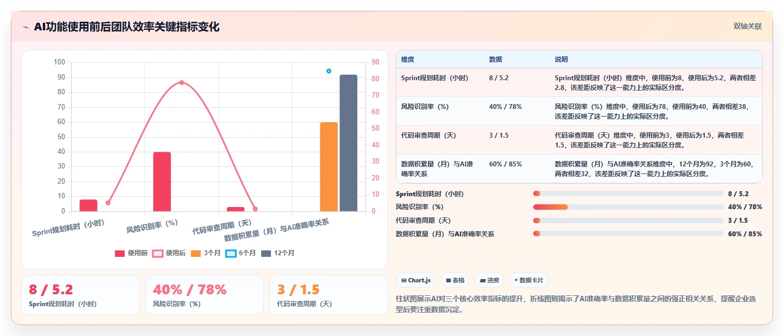This screenshot has height=336, width=784.
Task: Click the Sprint规划耗时 progress bar
Action: tap(628, 193)
